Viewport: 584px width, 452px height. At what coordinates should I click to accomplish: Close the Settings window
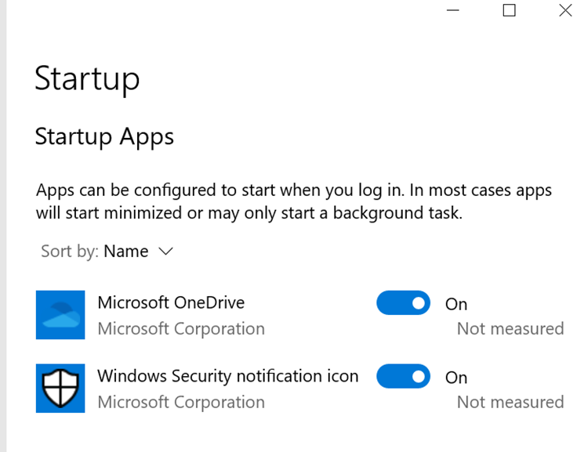click(x=565, y=10)
